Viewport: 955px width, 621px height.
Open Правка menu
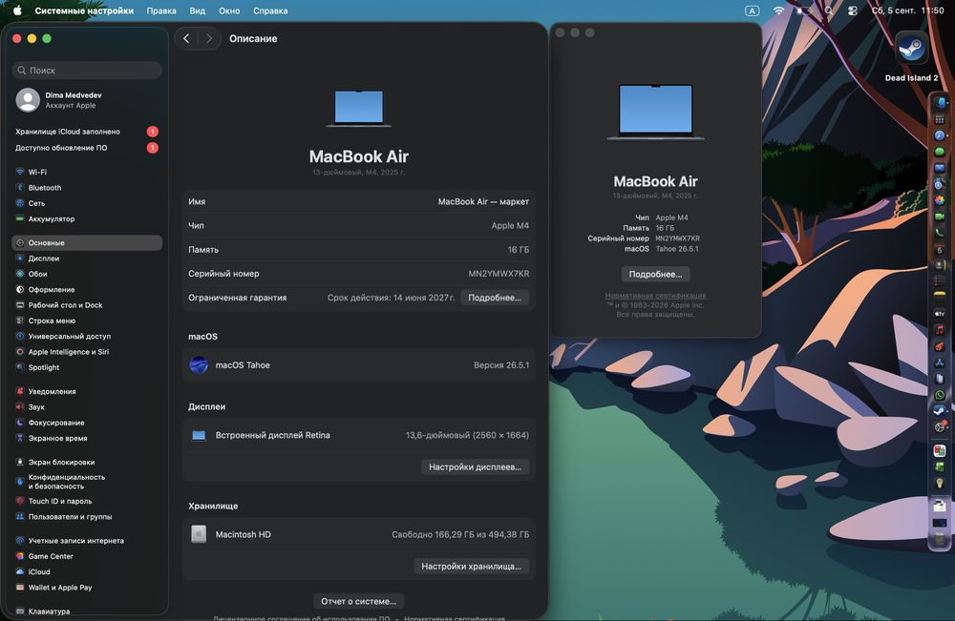[x=161, y=10]
